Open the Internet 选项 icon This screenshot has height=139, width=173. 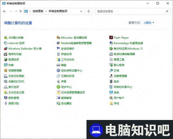[x=6, y=43]
